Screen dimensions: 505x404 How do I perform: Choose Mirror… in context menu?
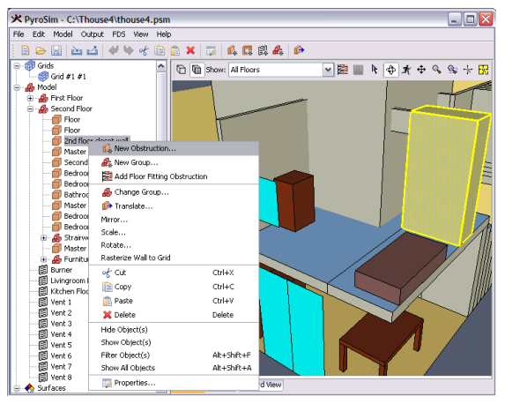[x=174, y=220]
